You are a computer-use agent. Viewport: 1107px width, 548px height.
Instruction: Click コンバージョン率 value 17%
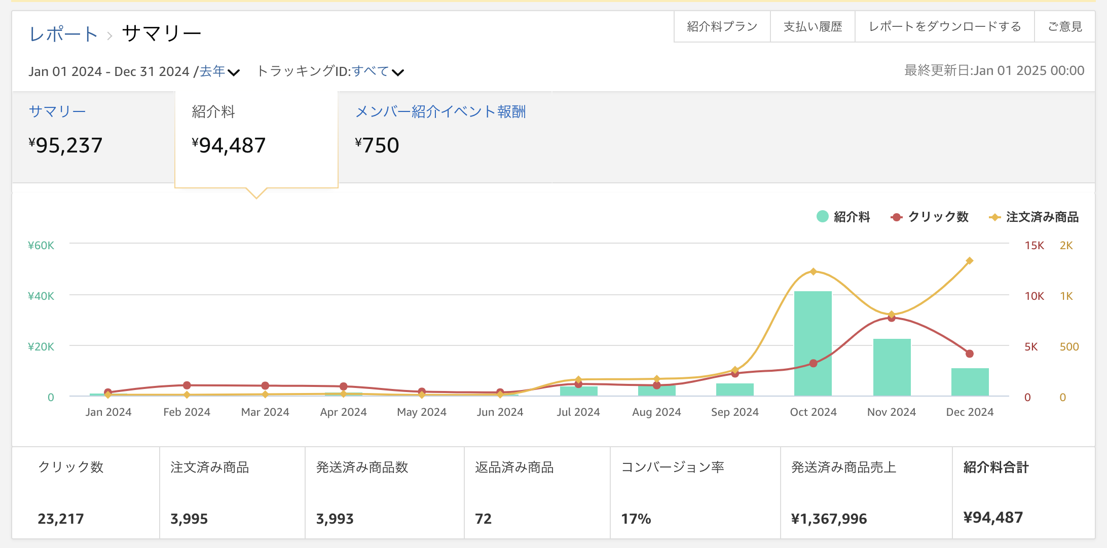point(636,519)
